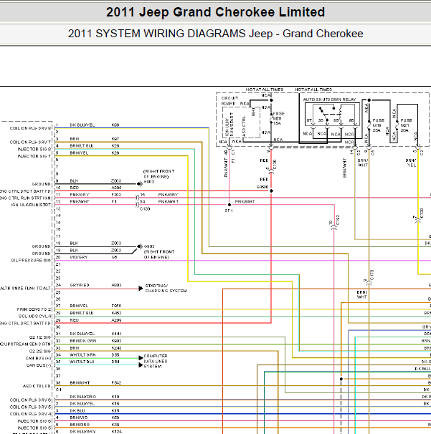Image resolution: width=431 pixels, height=434 pixels.
Task: Click the "C173" connector label
Action: (372, 275)
